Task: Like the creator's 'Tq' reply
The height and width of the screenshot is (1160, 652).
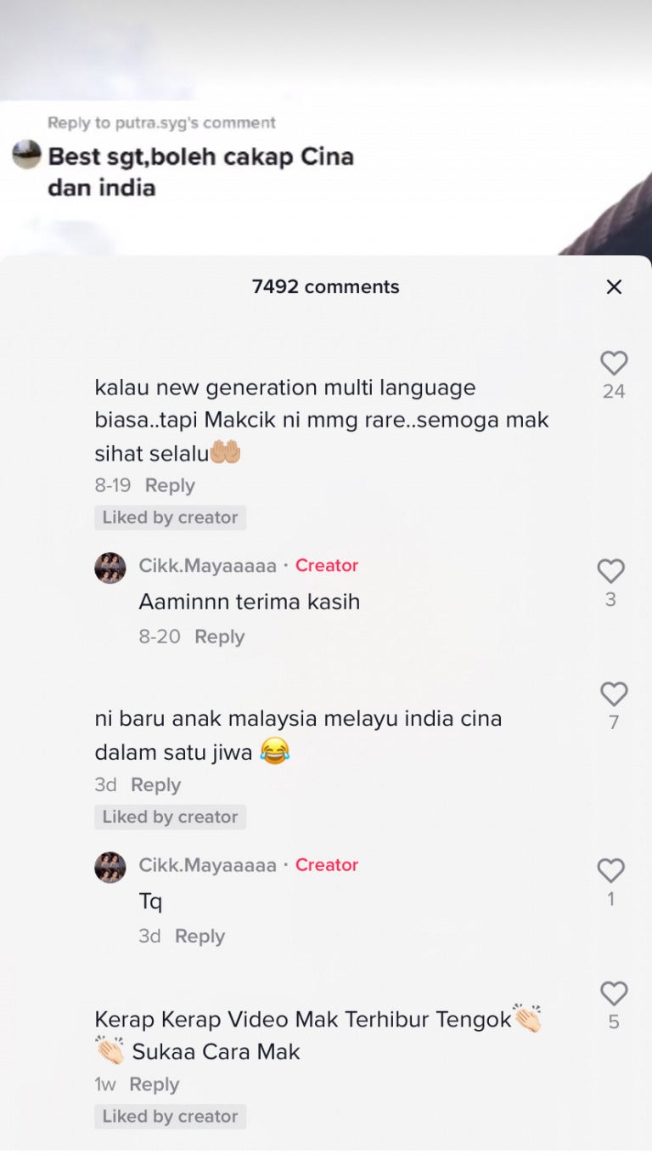Action: point(610,870)
